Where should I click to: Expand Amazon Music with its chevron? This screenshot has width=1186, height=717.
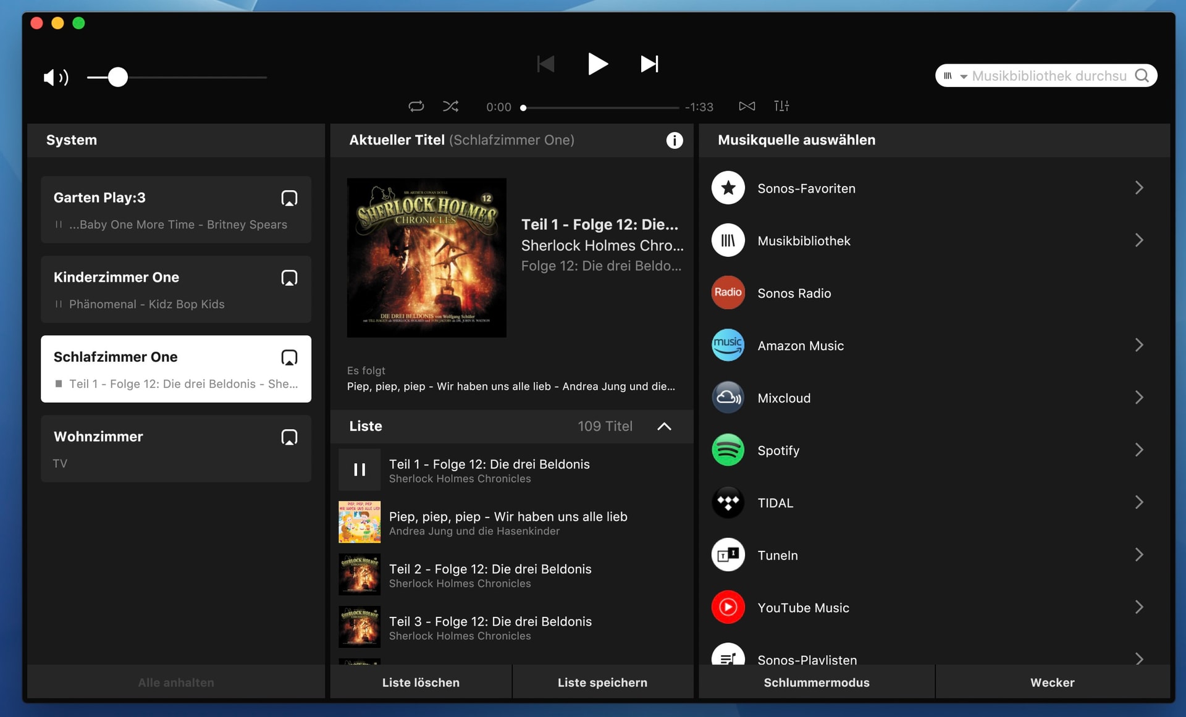[1138, 345]
